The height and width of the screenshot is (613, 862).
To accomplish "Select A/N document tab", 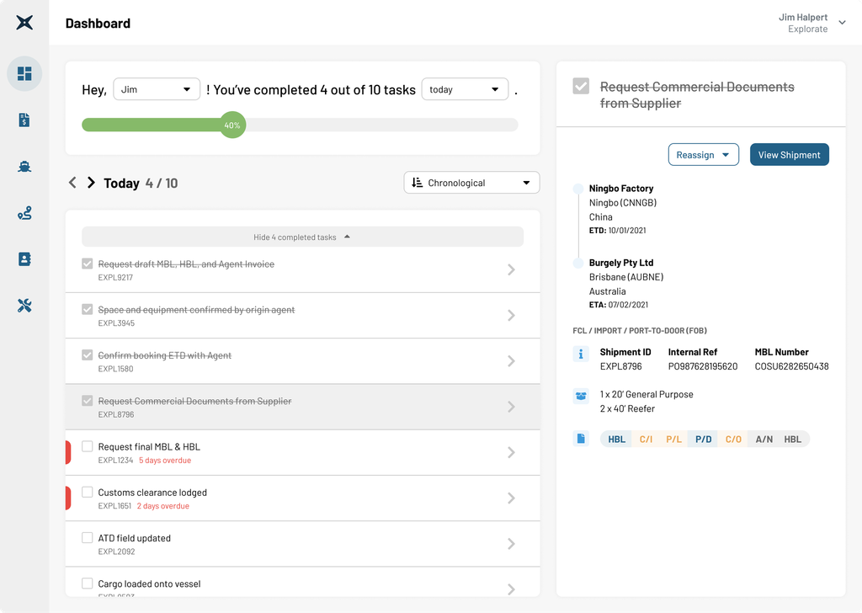I will [x=764, y=439].
